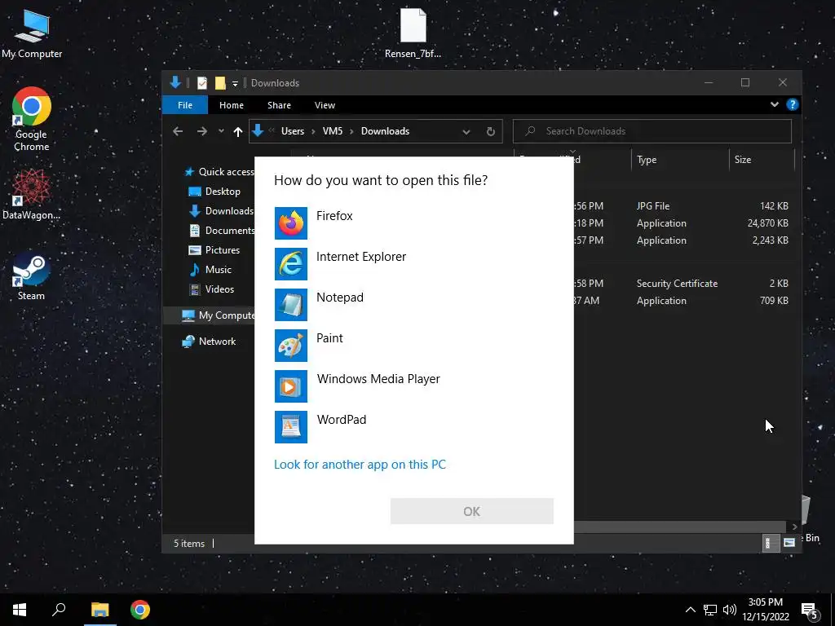The width and height of the screenshot is (835, 626).
Task: Select Downloads in navigation pane
Action: click(221, 211)
